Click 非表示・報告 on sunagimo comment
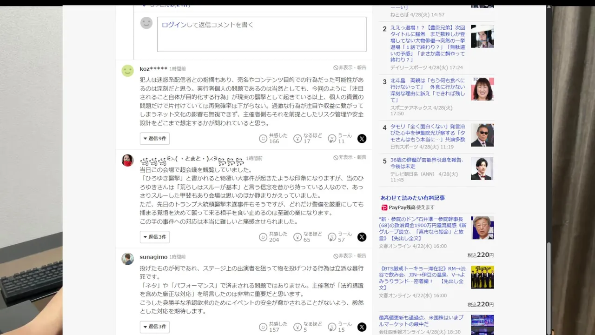 point(350,256)
